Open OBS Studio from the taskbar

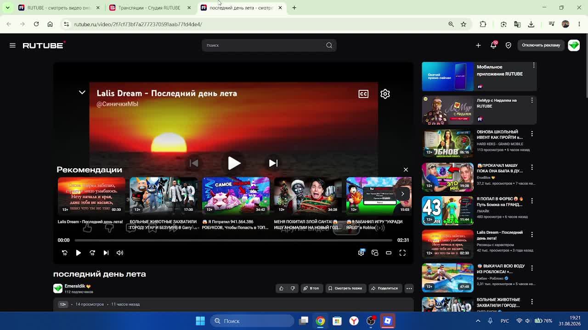371,321
